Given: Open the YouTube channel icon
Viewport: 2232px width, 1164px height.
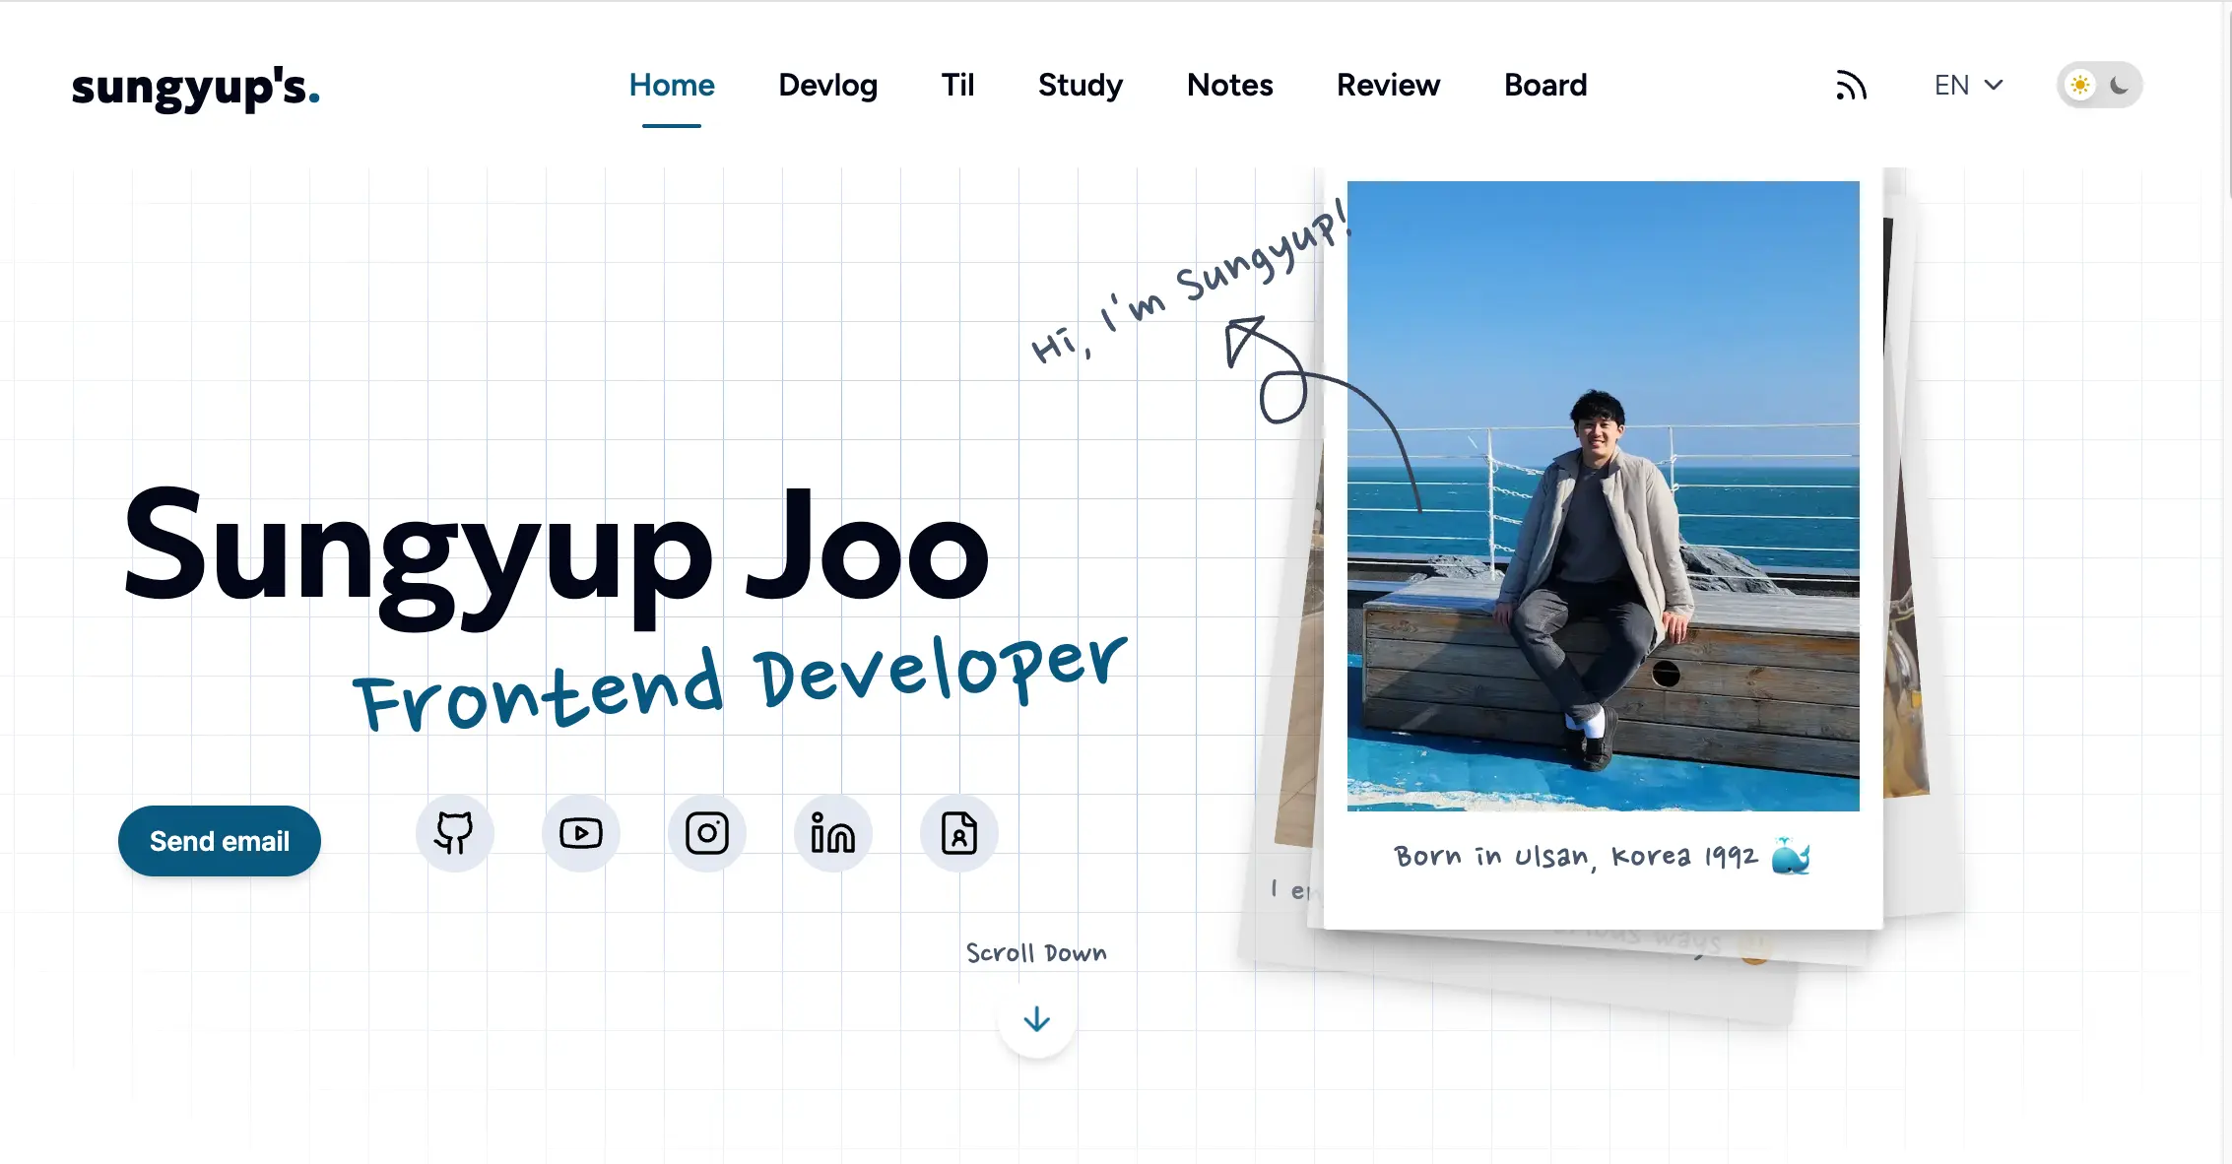Looking at the screenshot, I should coord(581,834).
